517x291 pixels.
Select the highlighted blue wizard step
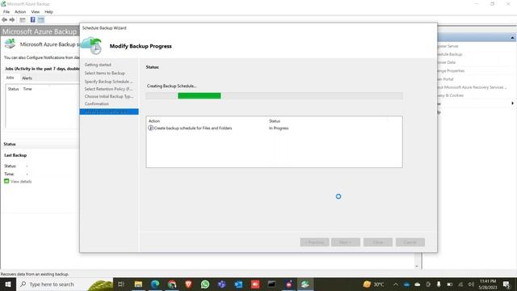[x=109, y=112]
